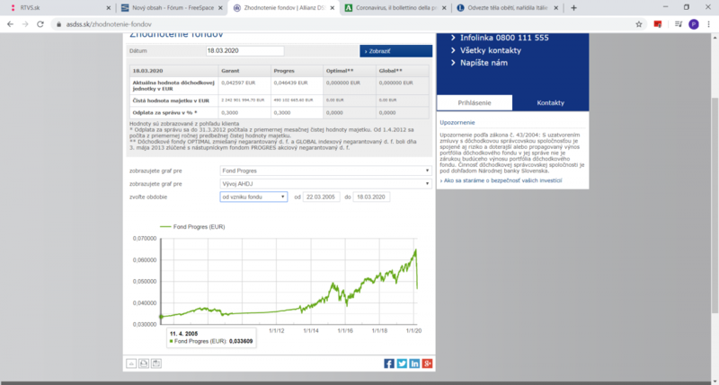Share page on Twitter
This screenshot has height=385, width=719.
pos(402,363)
